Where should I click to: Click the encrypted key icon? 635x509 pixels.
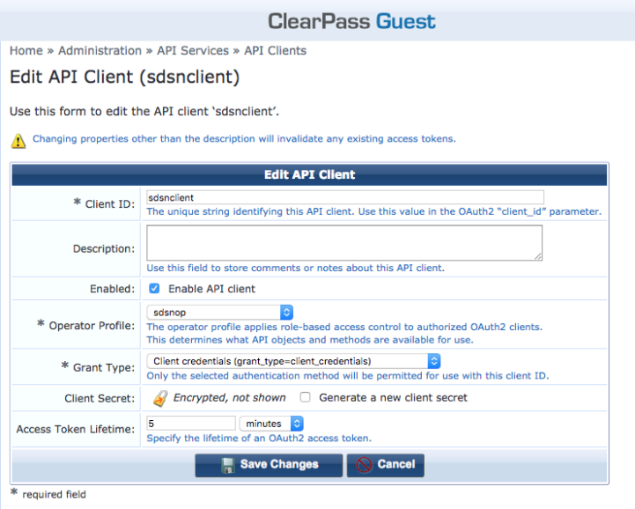pyautogui.click(x=159, y=398)
